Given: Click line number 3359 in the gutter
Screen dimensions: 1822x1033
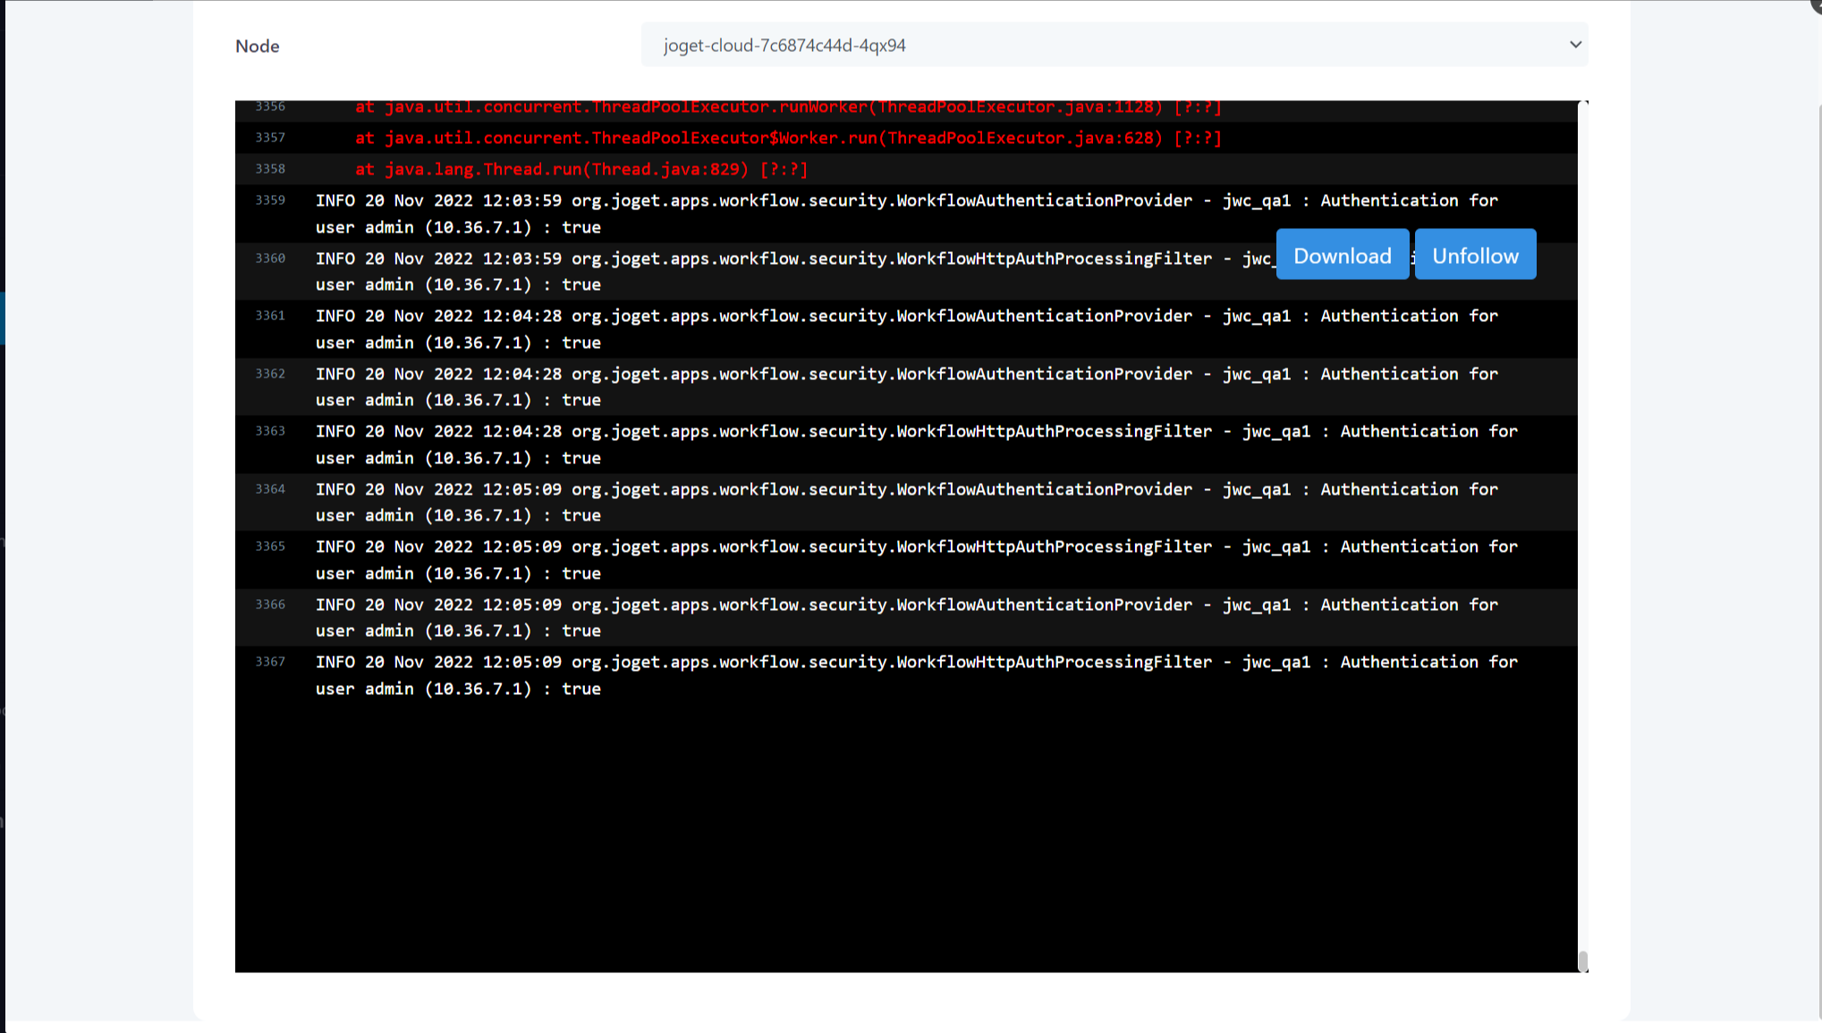Looking at the screenshot, I should 270,200.
